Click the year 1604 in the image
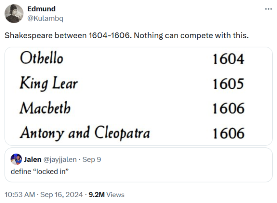Viewport: 277px width, 203px height. (x=228, y=59)
